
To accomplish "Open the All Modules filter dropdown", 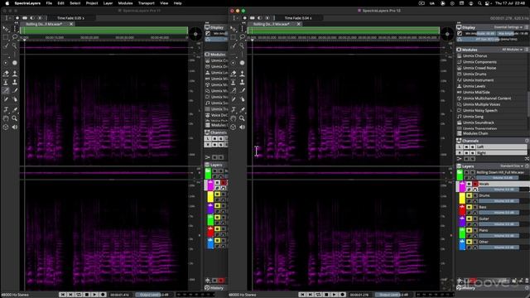I will click(x=512, y=50).
